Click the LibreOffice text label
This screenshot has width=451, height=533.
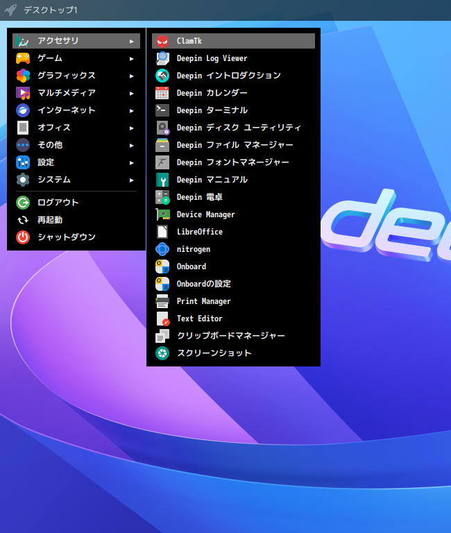point(200,232)
